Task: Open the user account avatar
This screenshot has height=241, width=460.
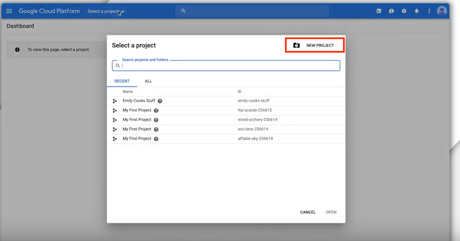Action: click(442, 11)
